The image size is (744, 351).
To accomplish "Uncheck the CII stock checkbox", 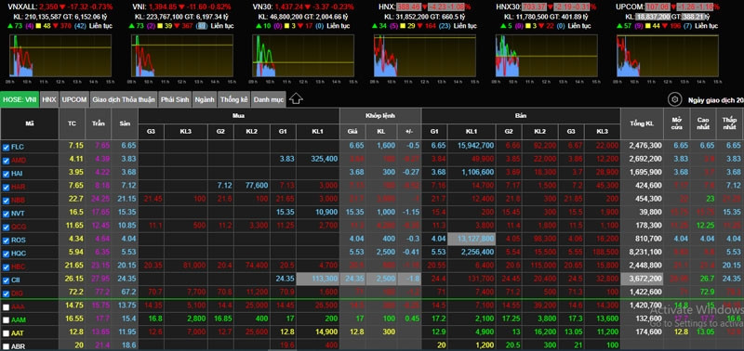I will [x=7, y=279].
